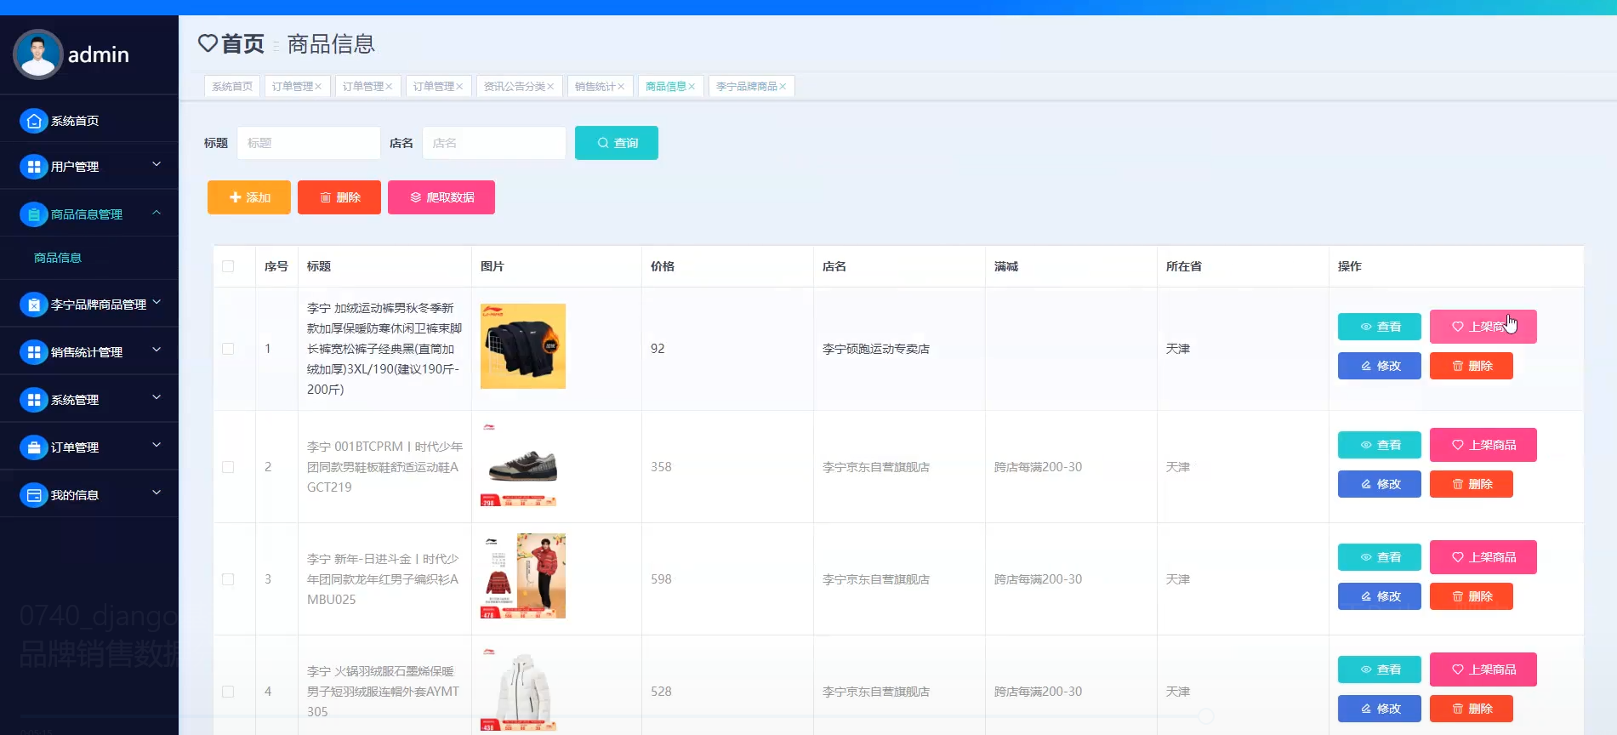Click the 标题 search input field
This screenshot has height=735, width=1617.
[309, 143]
